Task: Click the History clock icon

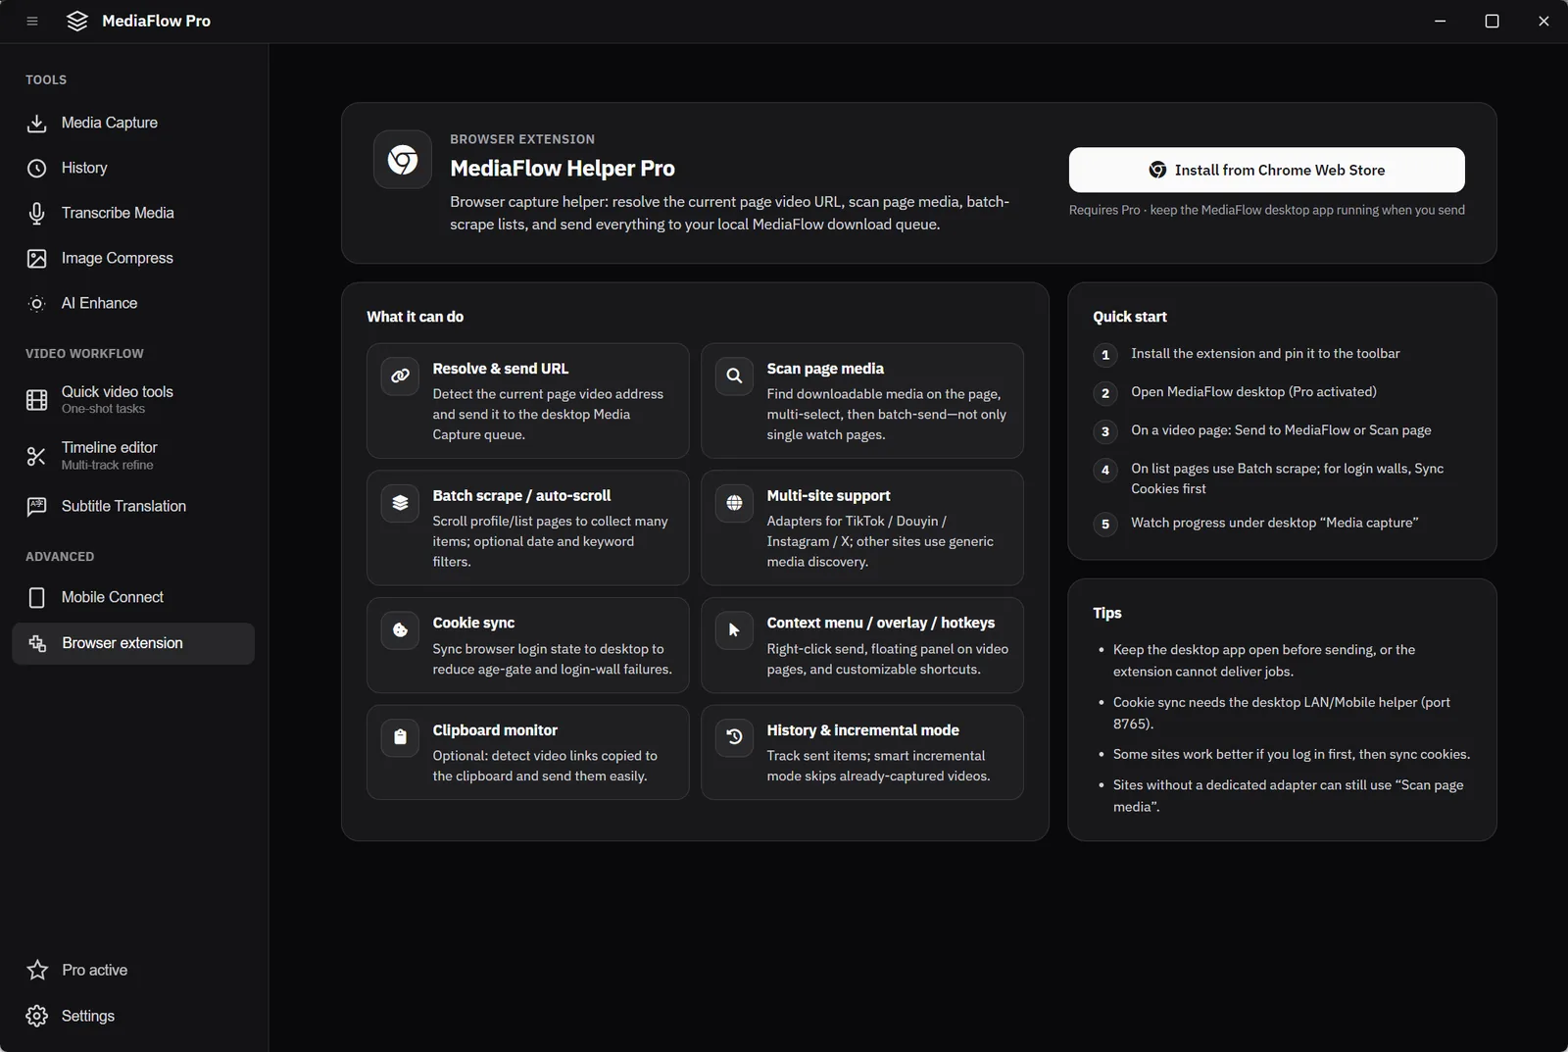Action: pos(37,169)
